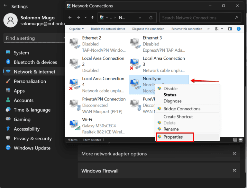
Task: Refresh the Network Connections address bar
Action: coord(151,18)
